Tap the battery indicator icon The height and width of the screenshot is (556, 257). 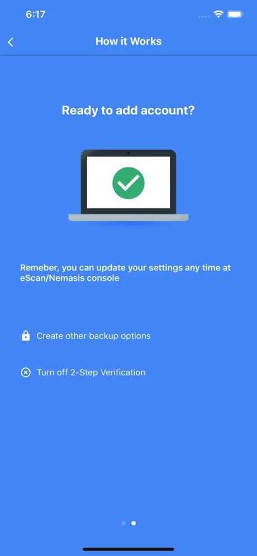click(x=235, y=14)
